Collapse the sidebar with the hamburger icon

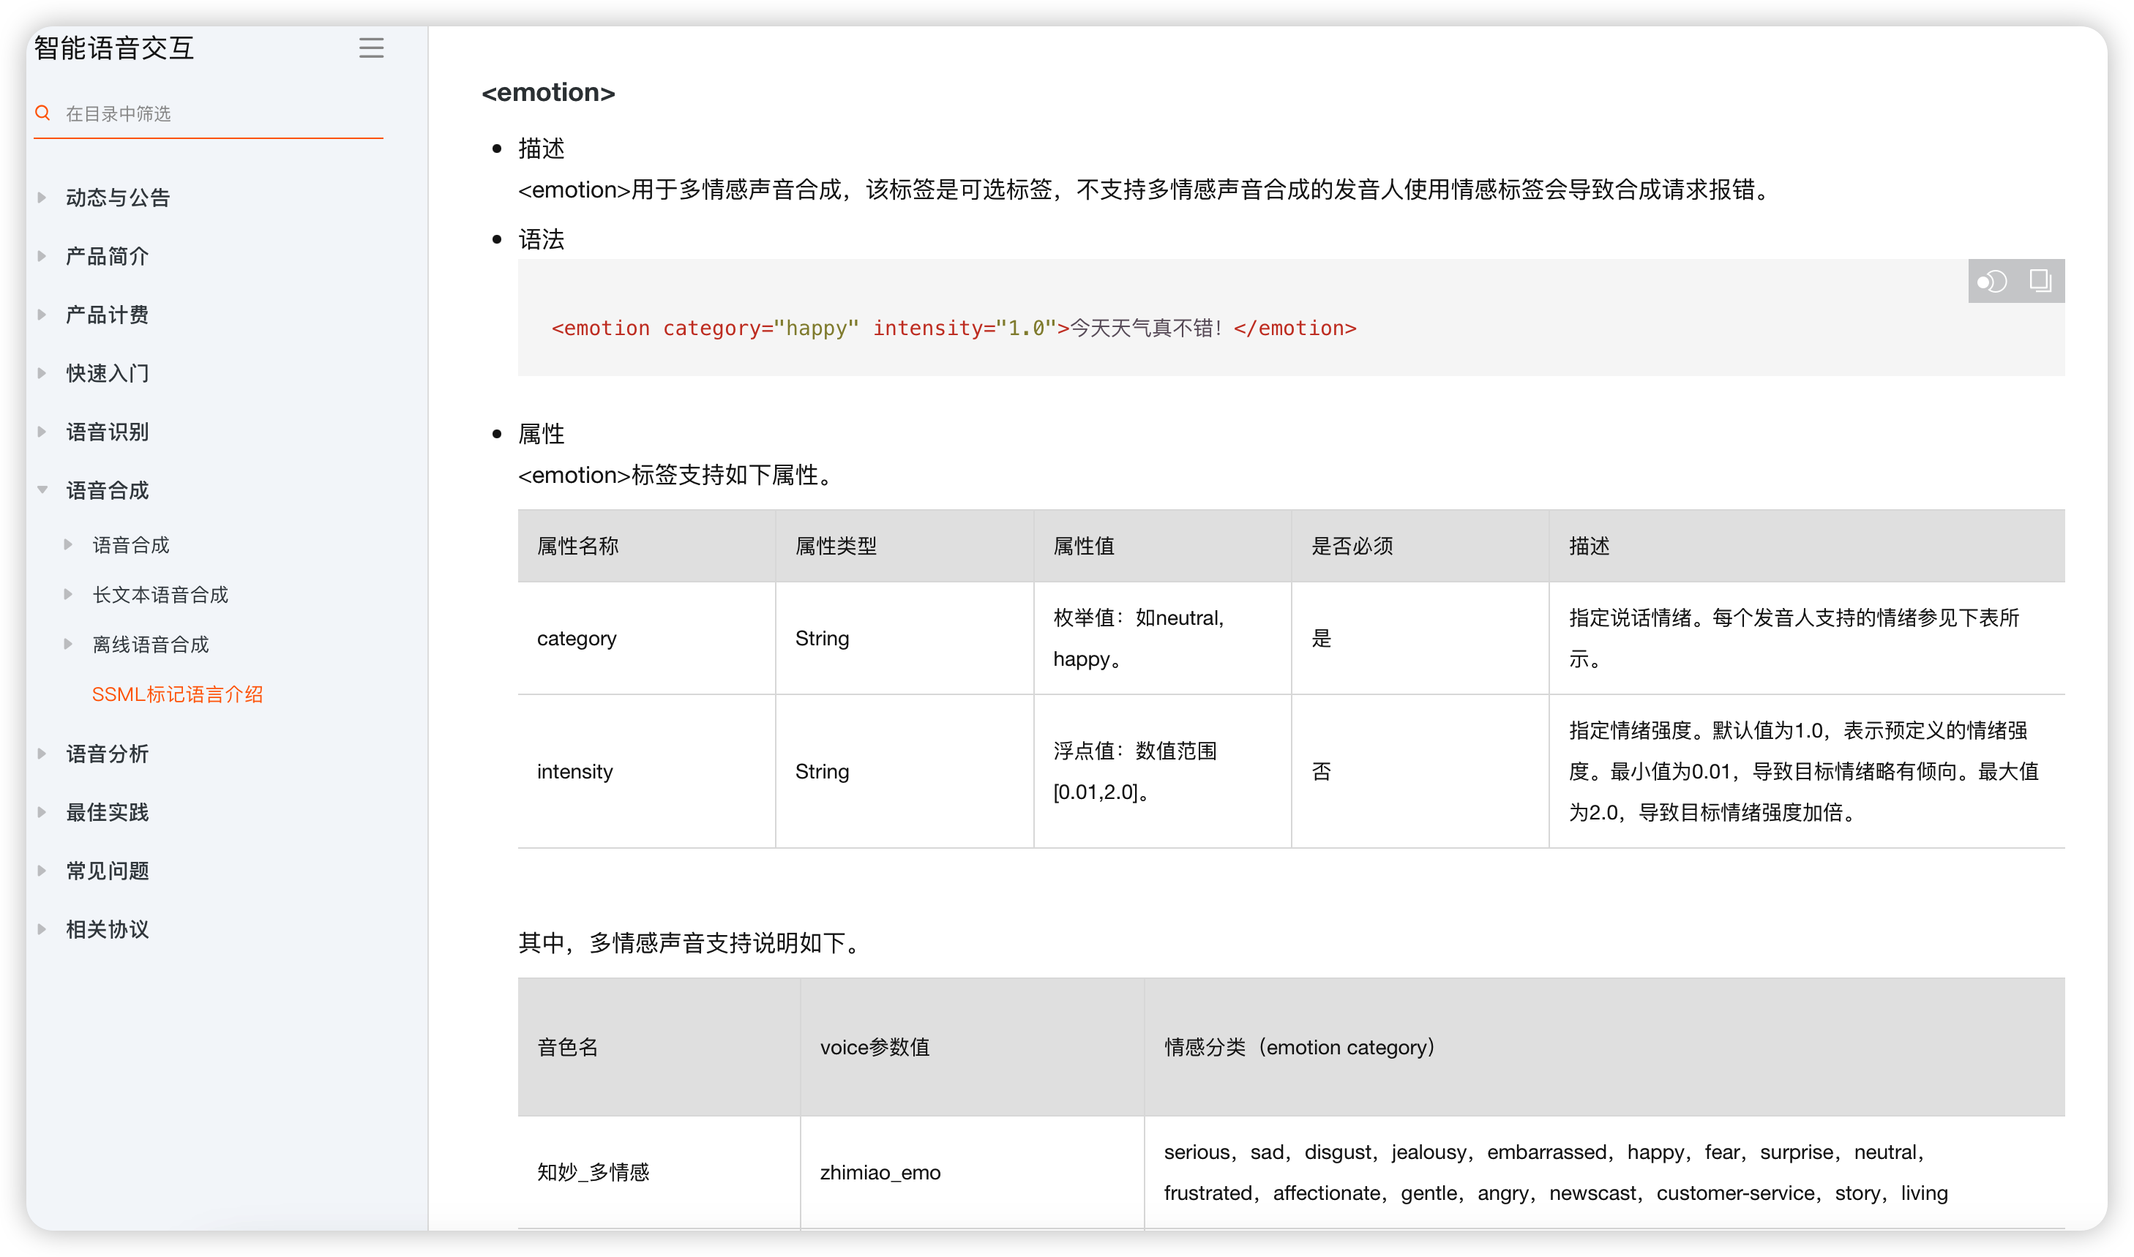(x=371, y=48)
